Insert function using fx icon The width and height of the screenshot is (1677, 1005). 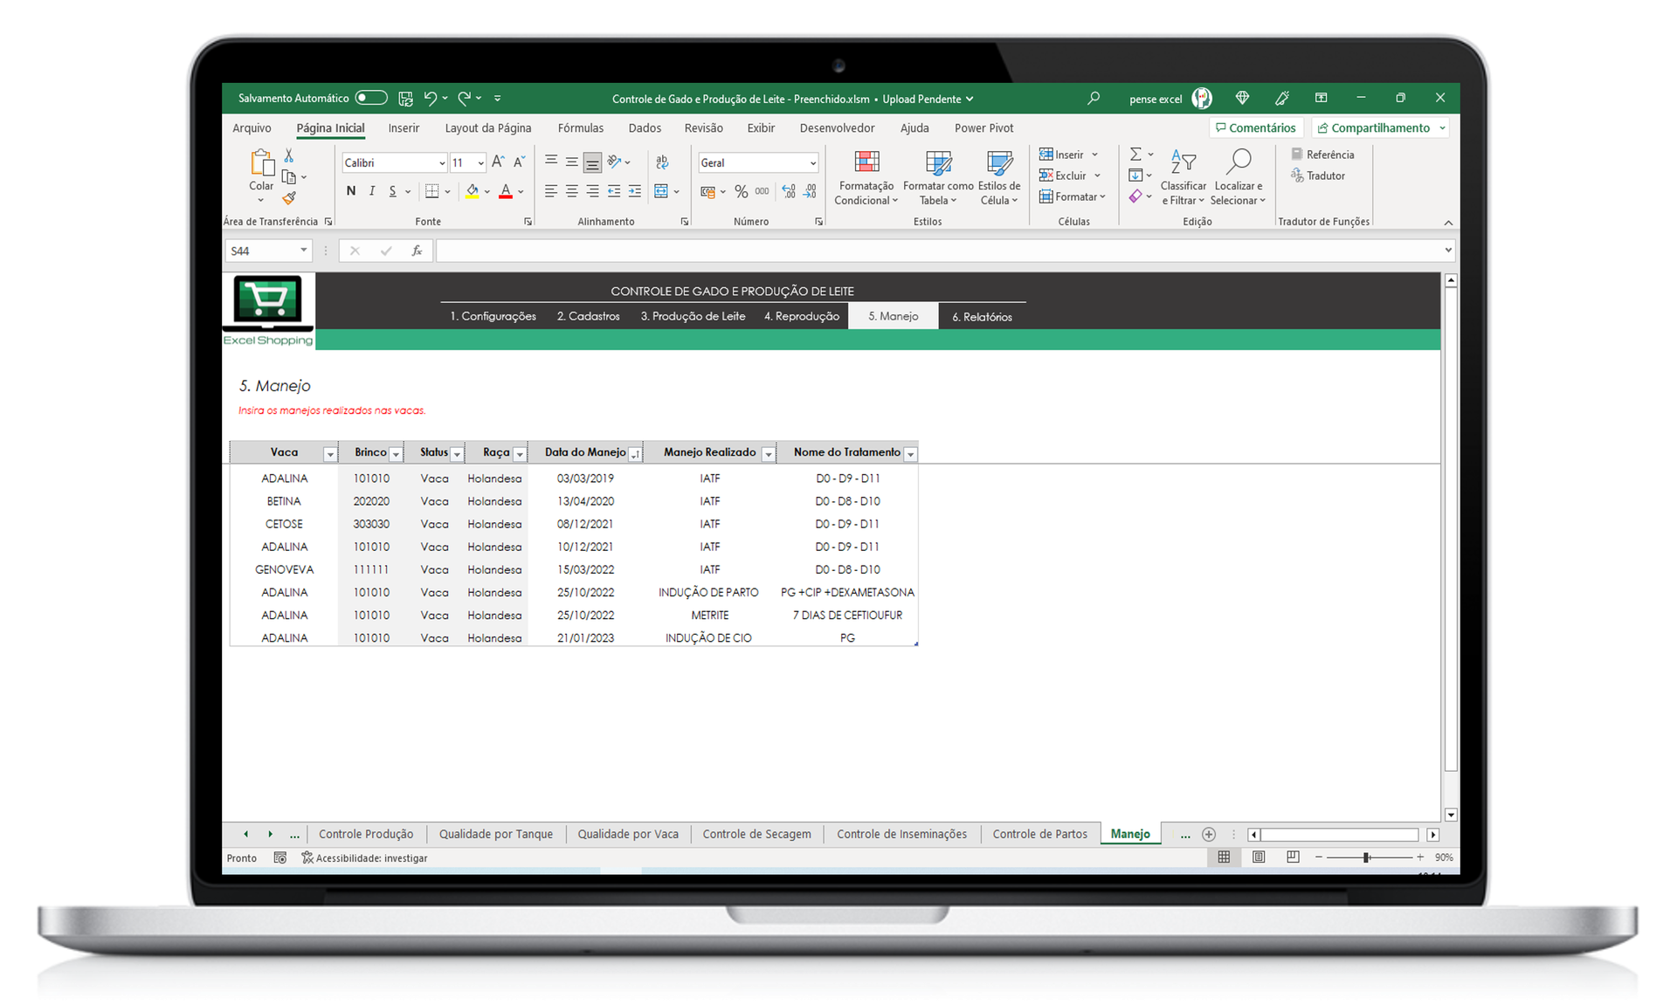click(x=417, y=251)
